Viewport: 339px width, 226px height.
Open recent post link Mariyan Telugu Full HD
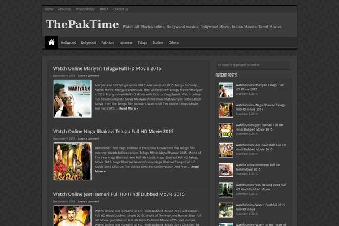[259, 87]
